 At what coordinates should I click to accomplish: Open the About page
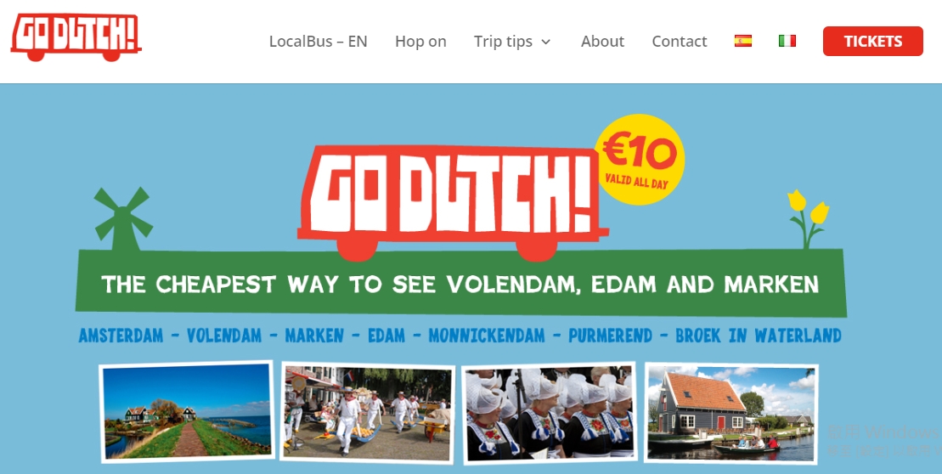coord(602,42)
